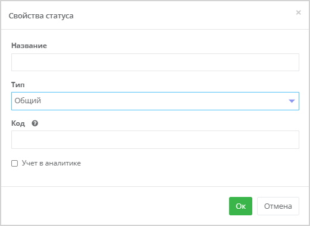Confirm with the green Ок button
This screenshot has height=226, width=310.
pyautogui.click(x=240, y=206)
